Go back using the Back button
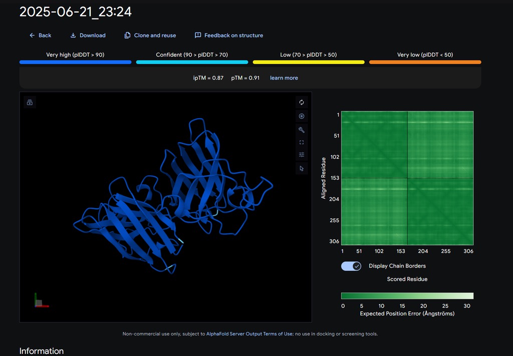 [x=40, y=36]
